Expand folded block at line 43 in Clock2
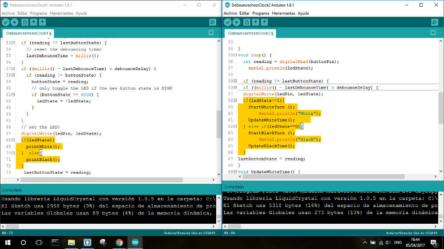Viewport: 444px width, 249px height. [x=235, y=88]
